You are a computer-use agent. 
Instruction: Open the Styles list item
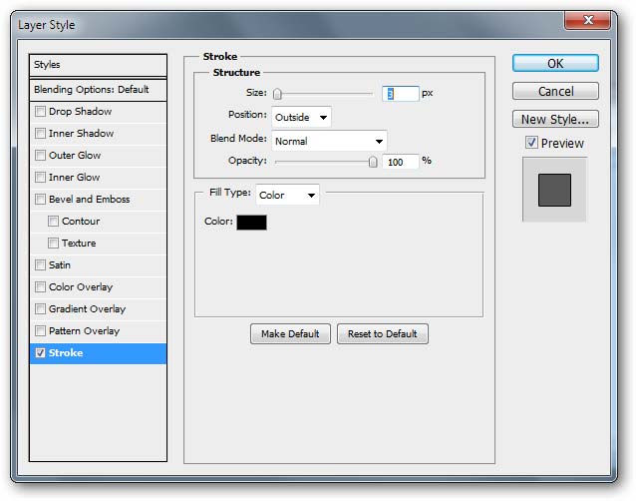[x=98, y=65]
